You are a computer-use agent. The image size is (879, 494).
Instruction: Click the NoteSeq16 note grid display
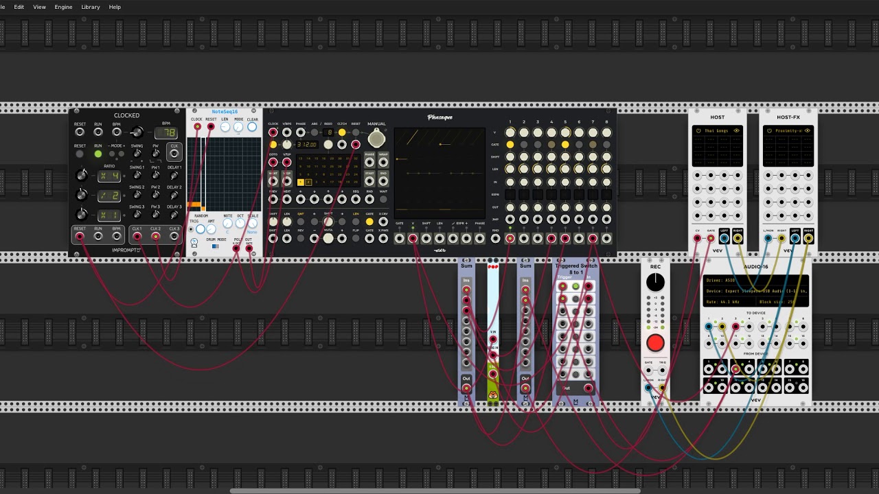[x=224, y=174]
